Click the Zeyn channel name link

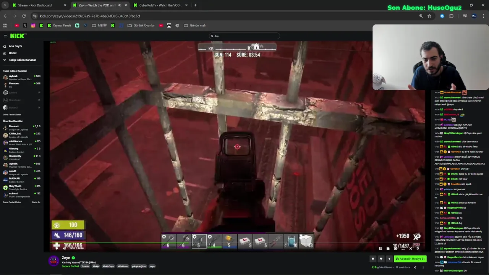pyautogui.click(x=66, y=258)
